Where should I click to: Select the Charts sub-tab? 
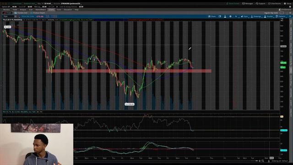pos(7,13)
